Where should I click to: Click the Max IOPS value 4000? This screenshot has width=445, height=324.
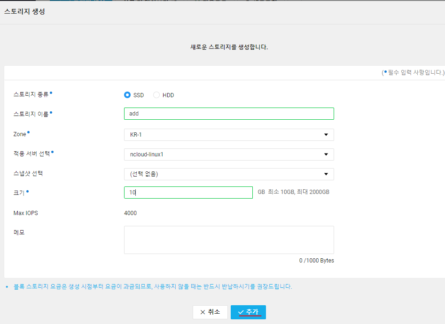(x=130, y=213)
